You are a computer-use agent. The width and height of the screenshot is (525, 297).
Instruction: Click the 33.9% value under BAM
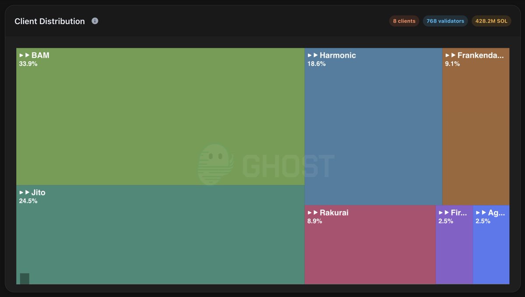[28, 64]
